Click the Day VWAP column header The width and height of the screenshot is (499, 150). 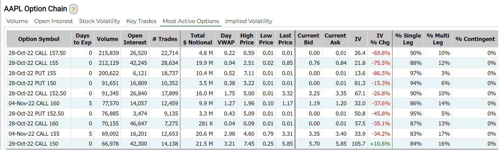coord(226,39)
